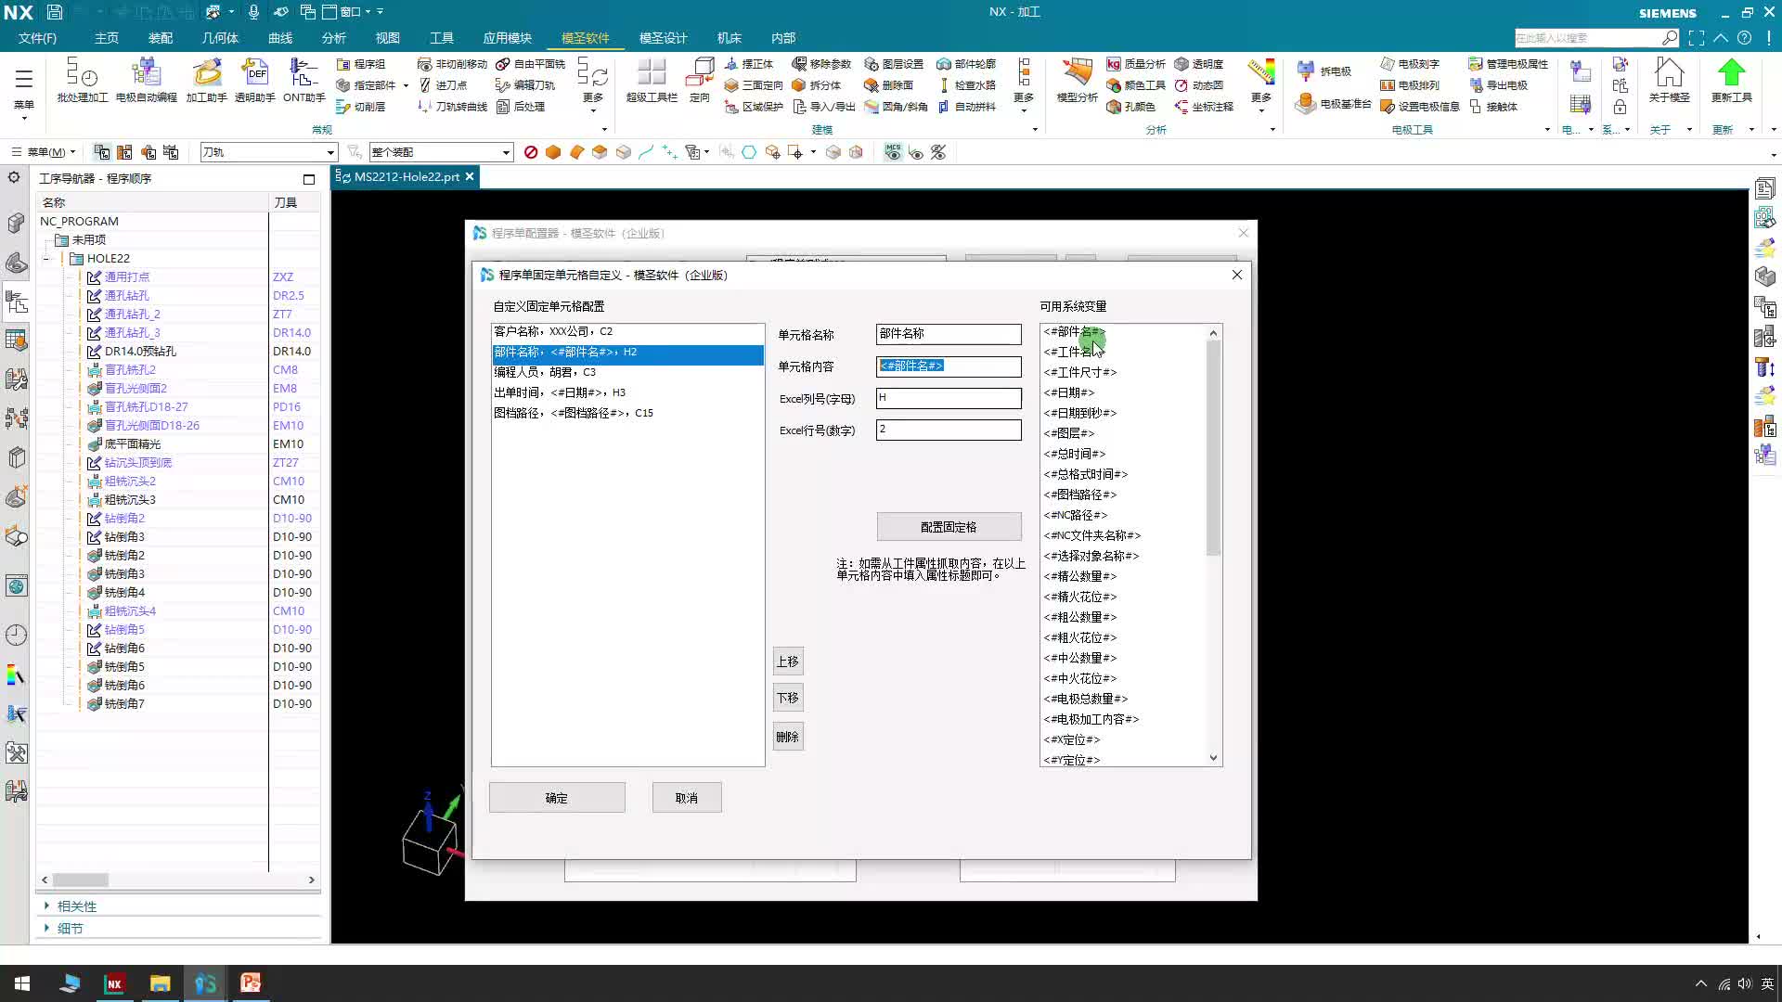Select the DR14.0预钻孔 operation
1782x1002 pixels.
(140, 352)
